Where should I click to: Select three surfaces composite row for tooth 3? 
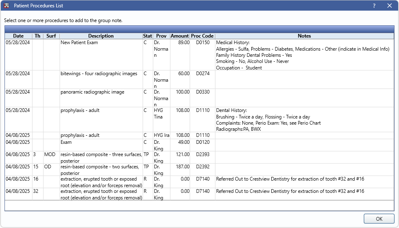pyautogui.click(x=101, y=155)
